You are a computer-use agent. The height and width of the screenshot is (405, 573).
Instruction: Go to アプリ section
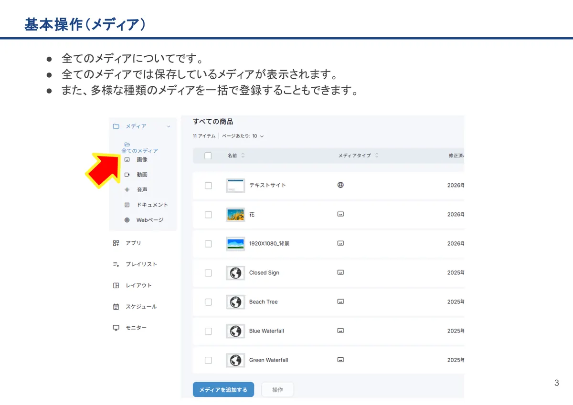click(x=133, y=243)
